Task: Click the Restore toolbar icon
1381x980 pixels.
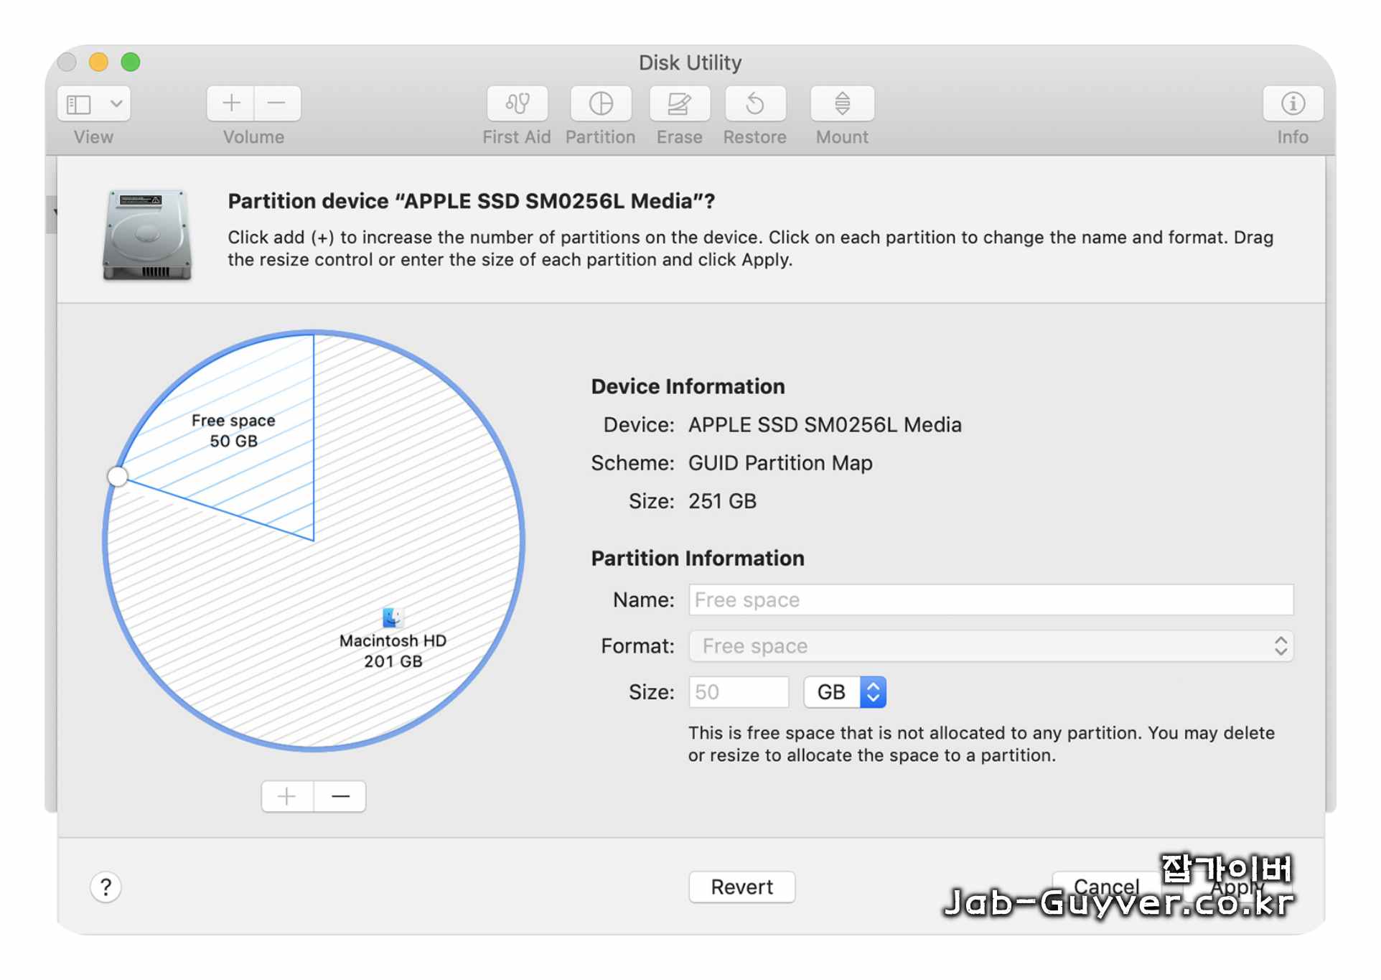Action: pyautogui.click(x=755, y=103)
